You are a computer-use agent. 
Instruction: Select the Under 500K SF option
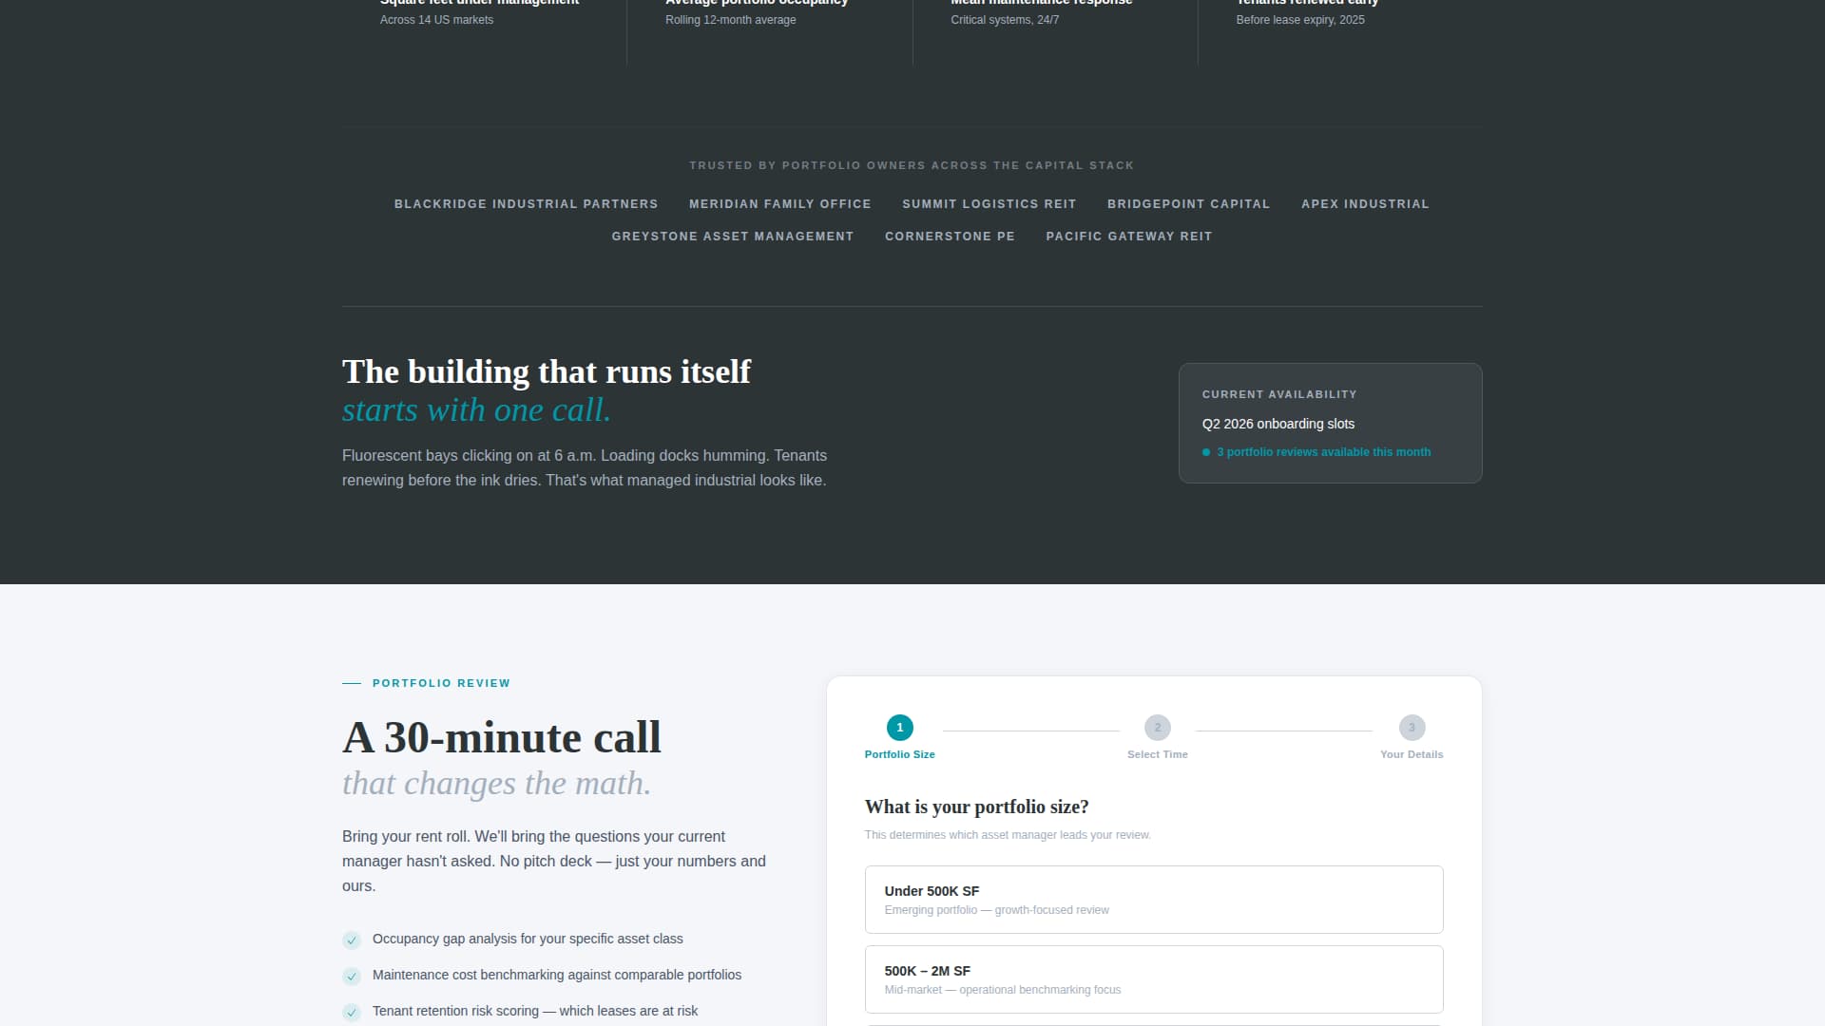tap(1153, 899)
